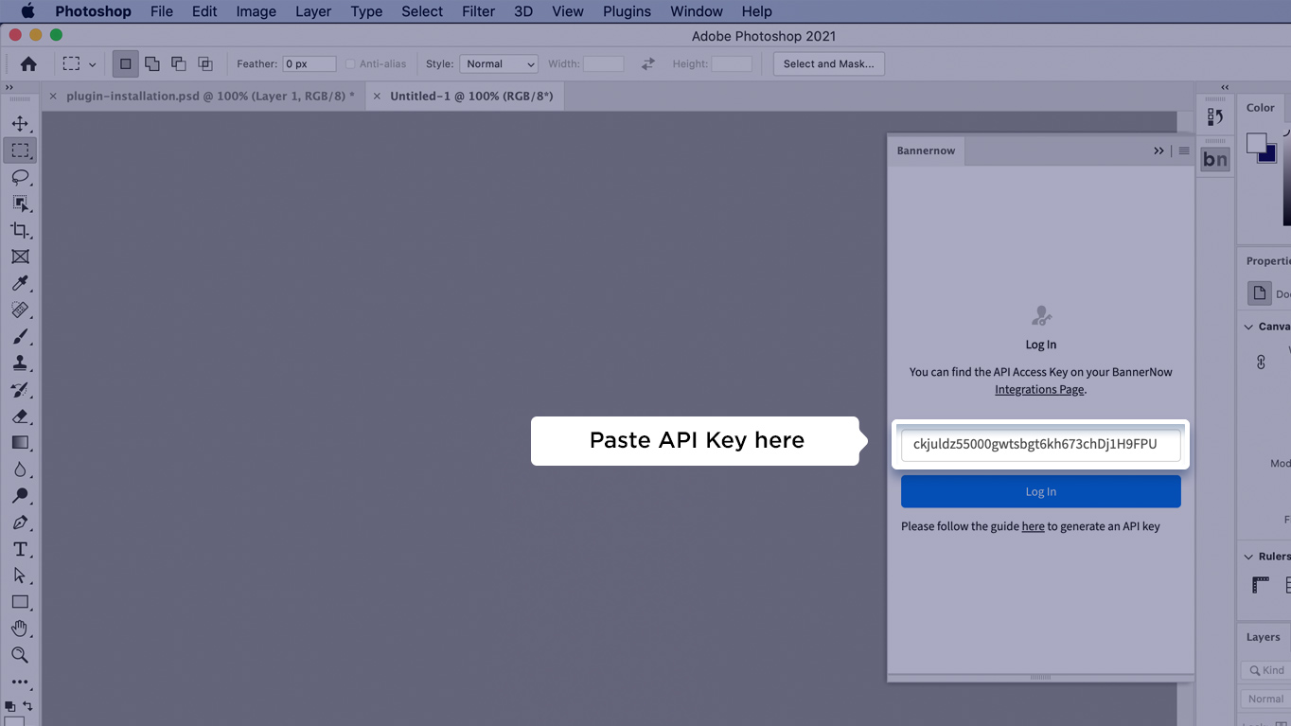Click the background color swatch in Color panel
This screenshot has width=1291, height=726.
(x=1270, y=155)
